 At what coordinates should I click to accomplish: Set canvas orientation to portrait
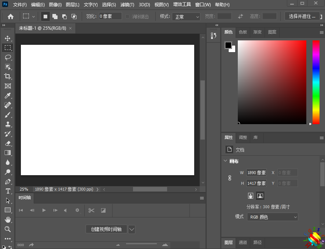(x=251, y=196)
